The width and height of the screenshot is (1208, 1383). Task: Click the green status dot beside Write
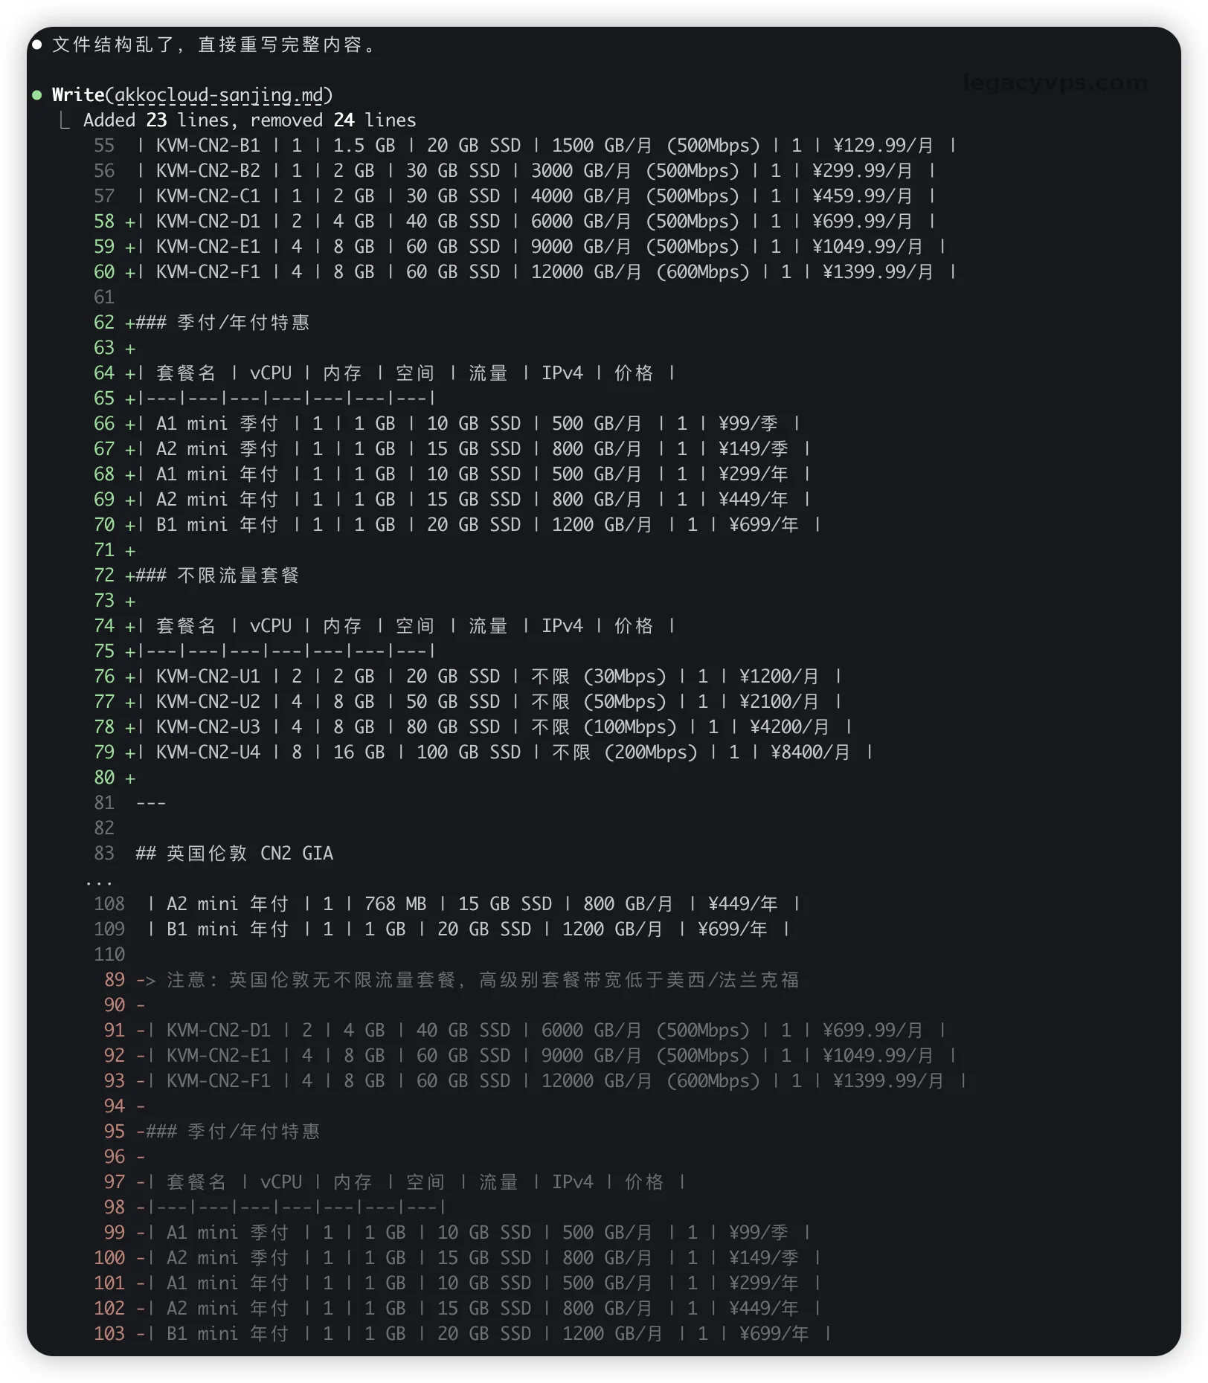[x=36, y=95]
